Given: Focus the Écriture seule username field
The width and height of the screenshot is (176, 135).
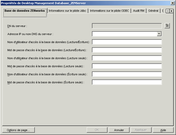Looking at the screenshot, I should (127, 74).
